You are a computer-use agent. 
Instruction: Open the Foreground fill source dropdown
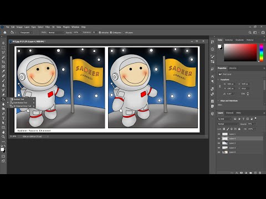pos(26,33)
